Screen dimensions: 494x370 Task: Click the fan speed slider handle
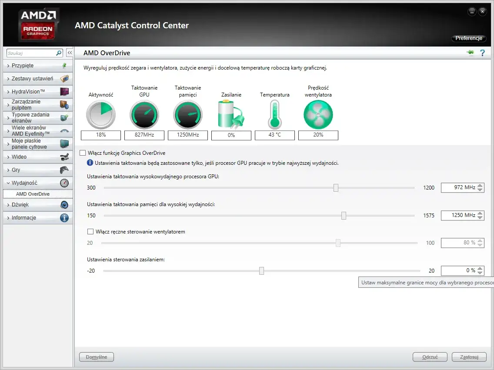pos(338,243)
